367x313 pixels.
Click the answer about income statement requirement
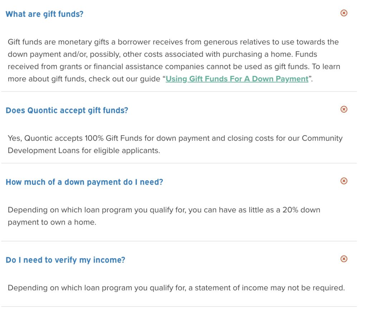click(176, 288)
